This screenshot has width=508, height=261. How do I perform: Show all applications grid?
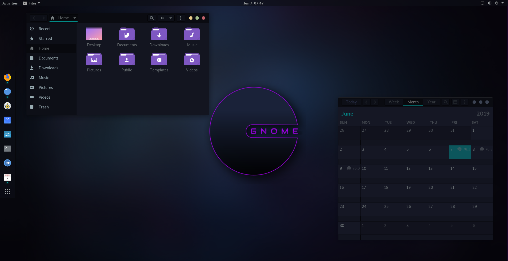point(7,191)
